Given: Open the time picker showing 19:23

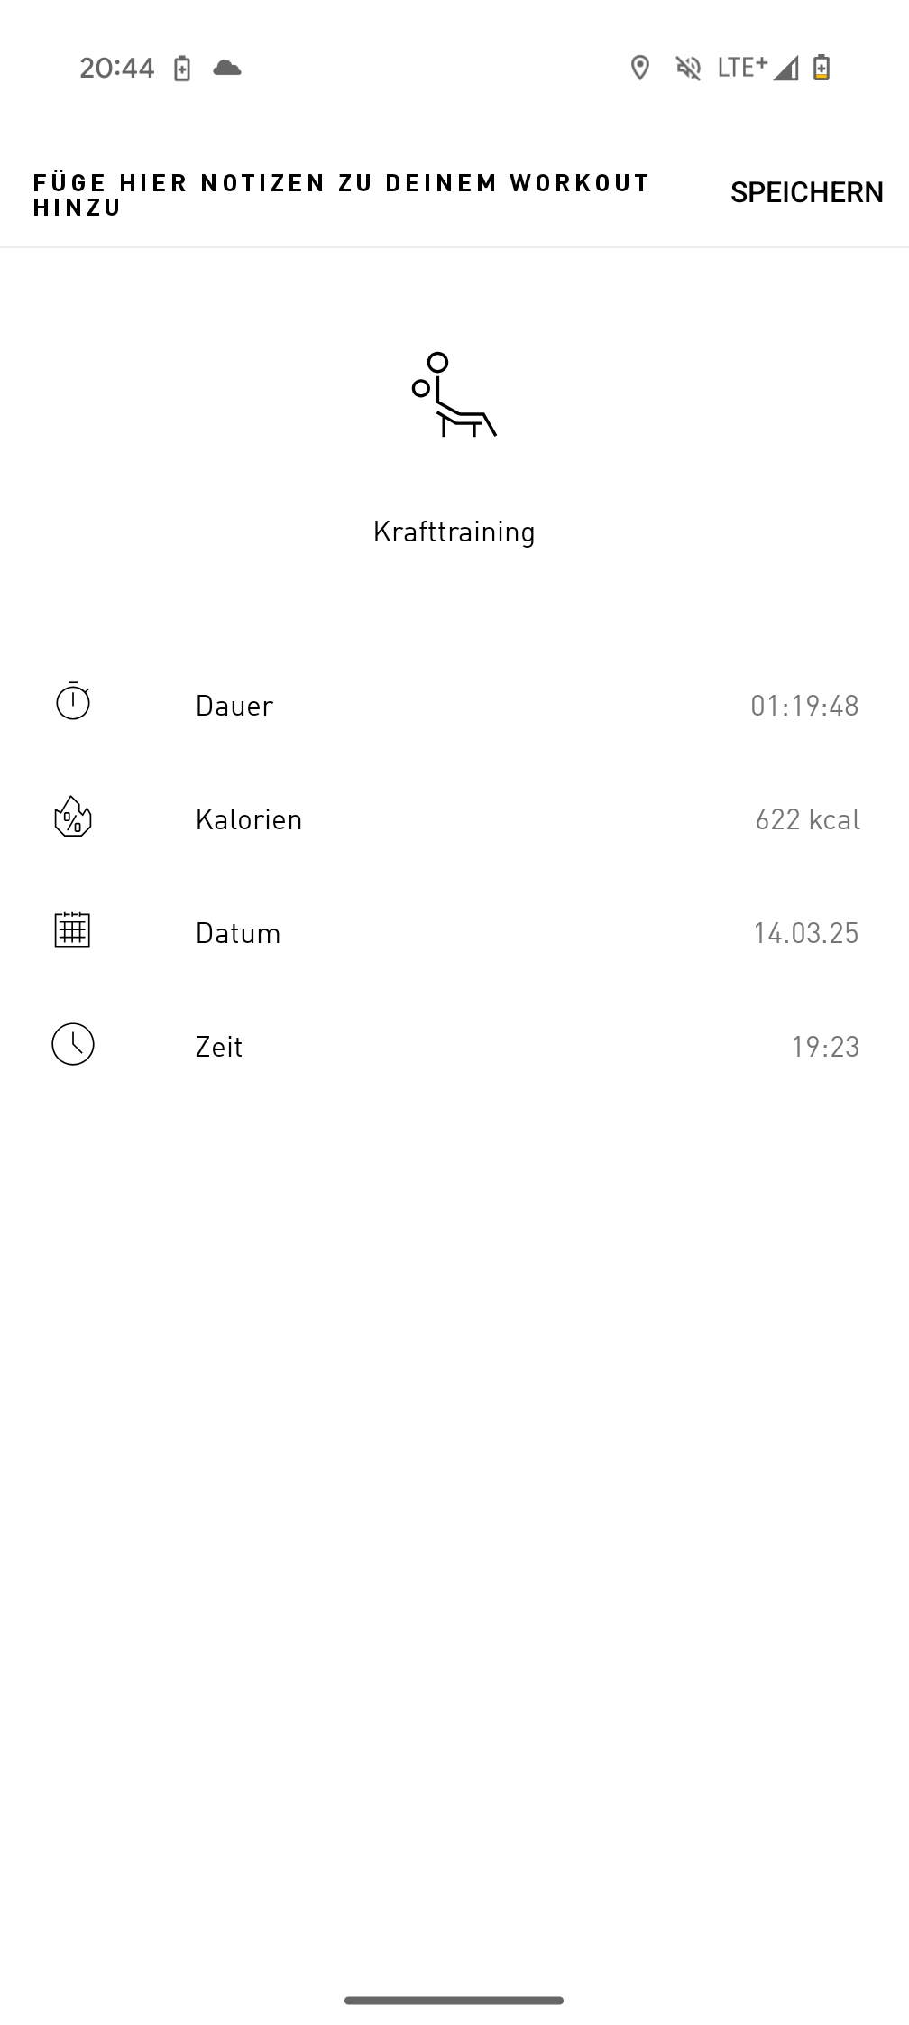Looking at the screenshot, I should (x=825, y=1047).
